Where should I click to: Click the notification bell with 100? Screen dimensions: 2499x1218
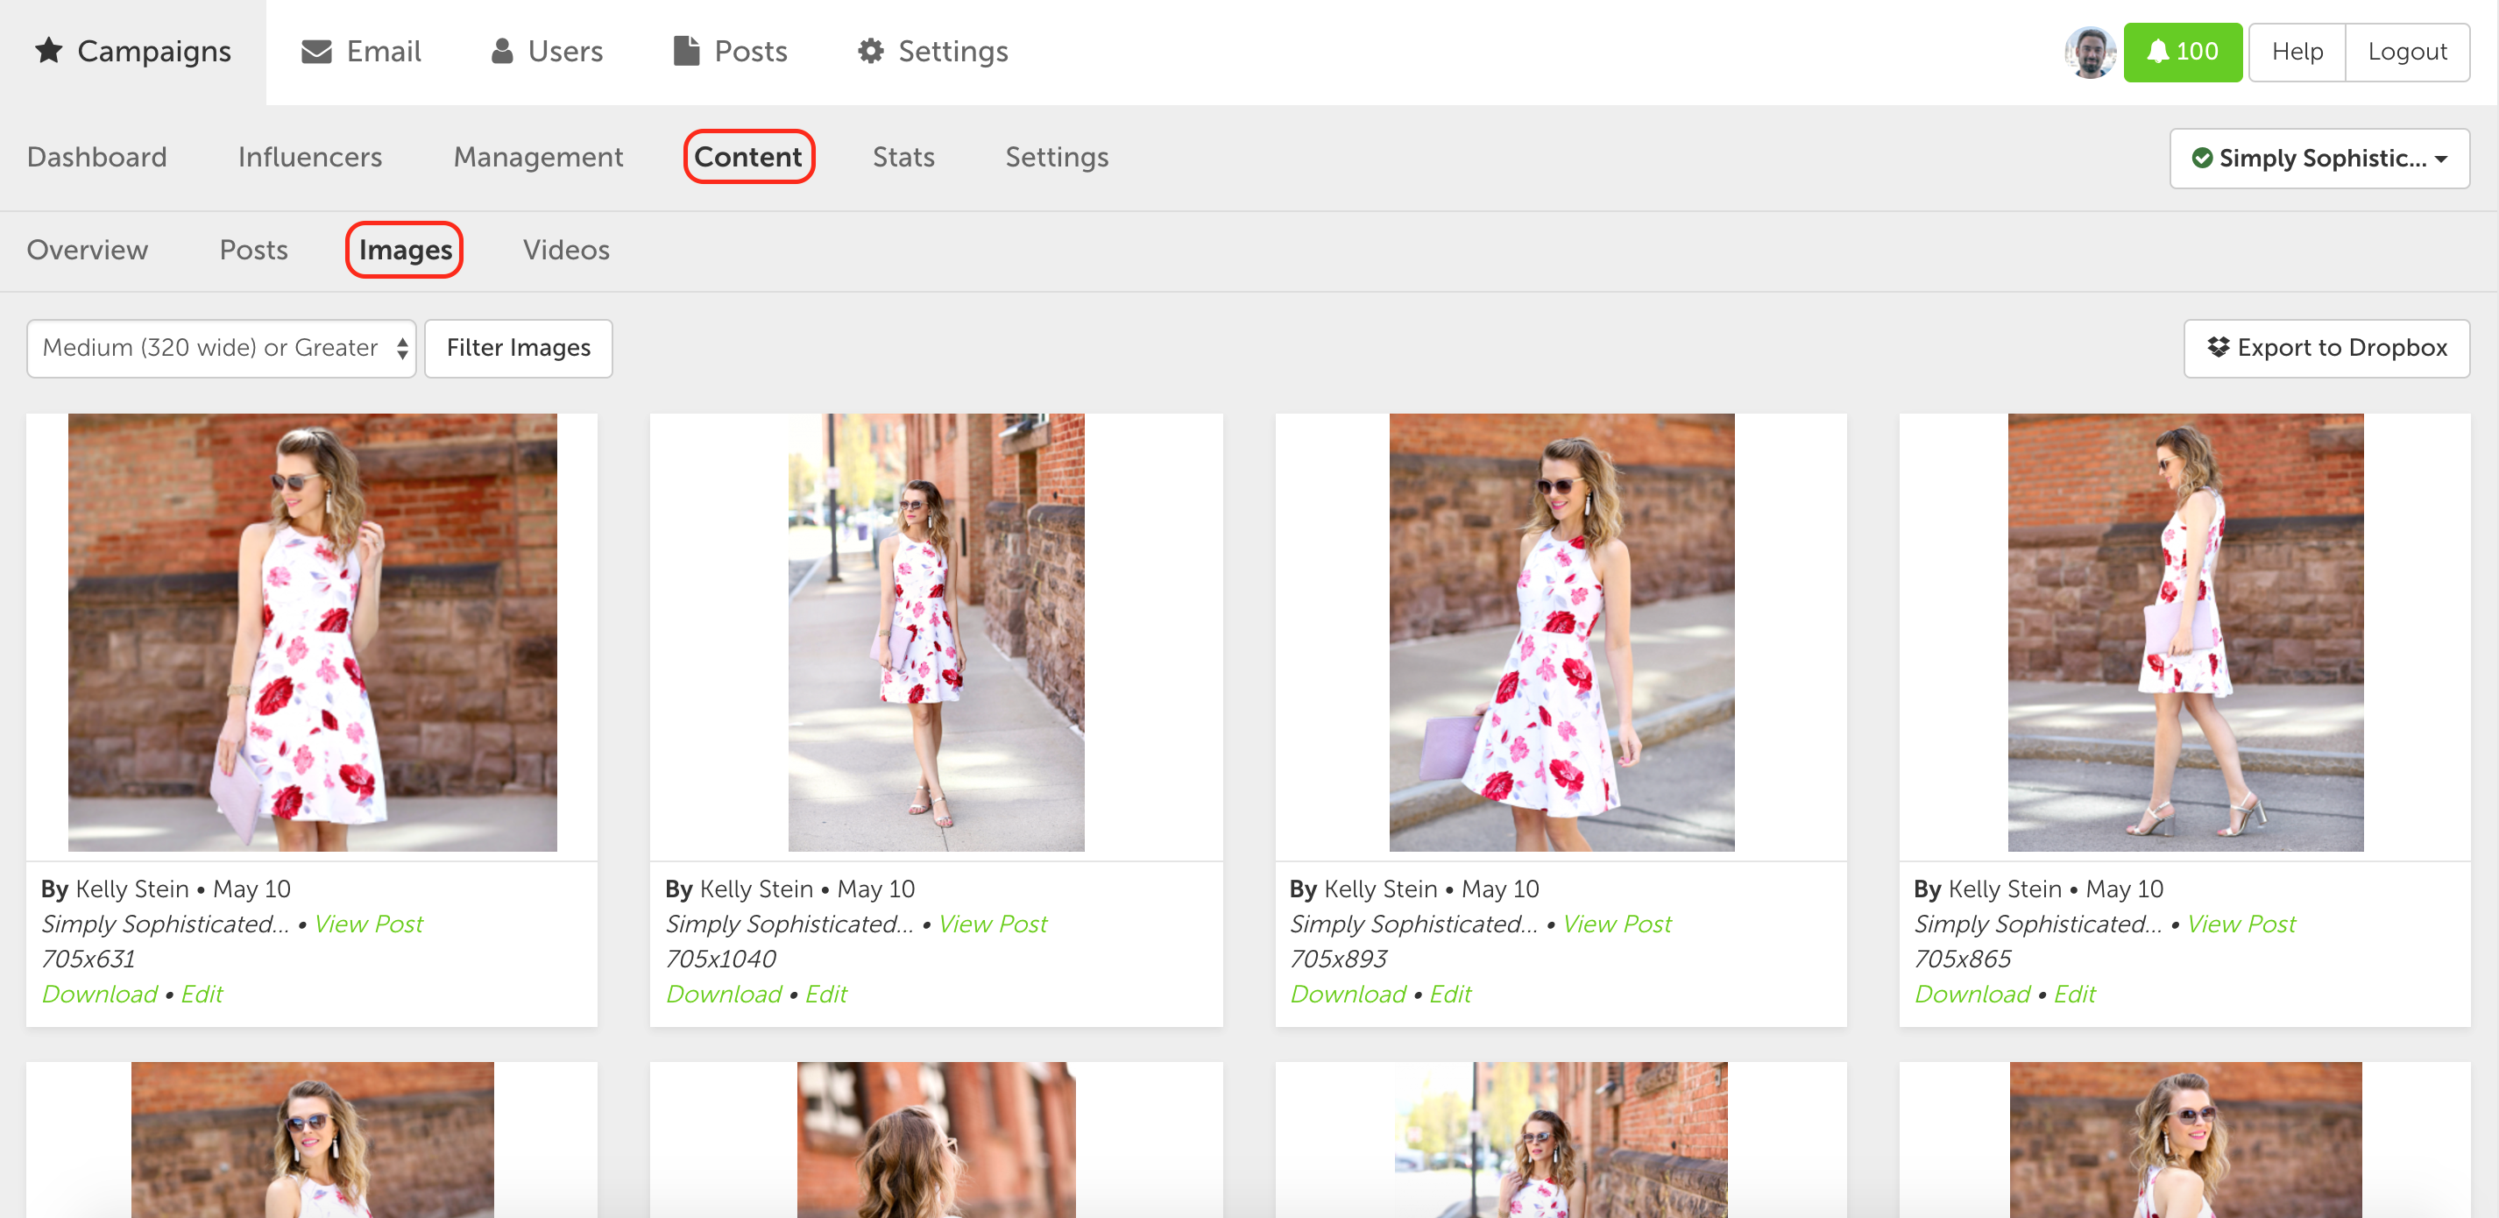point(2182,52)
